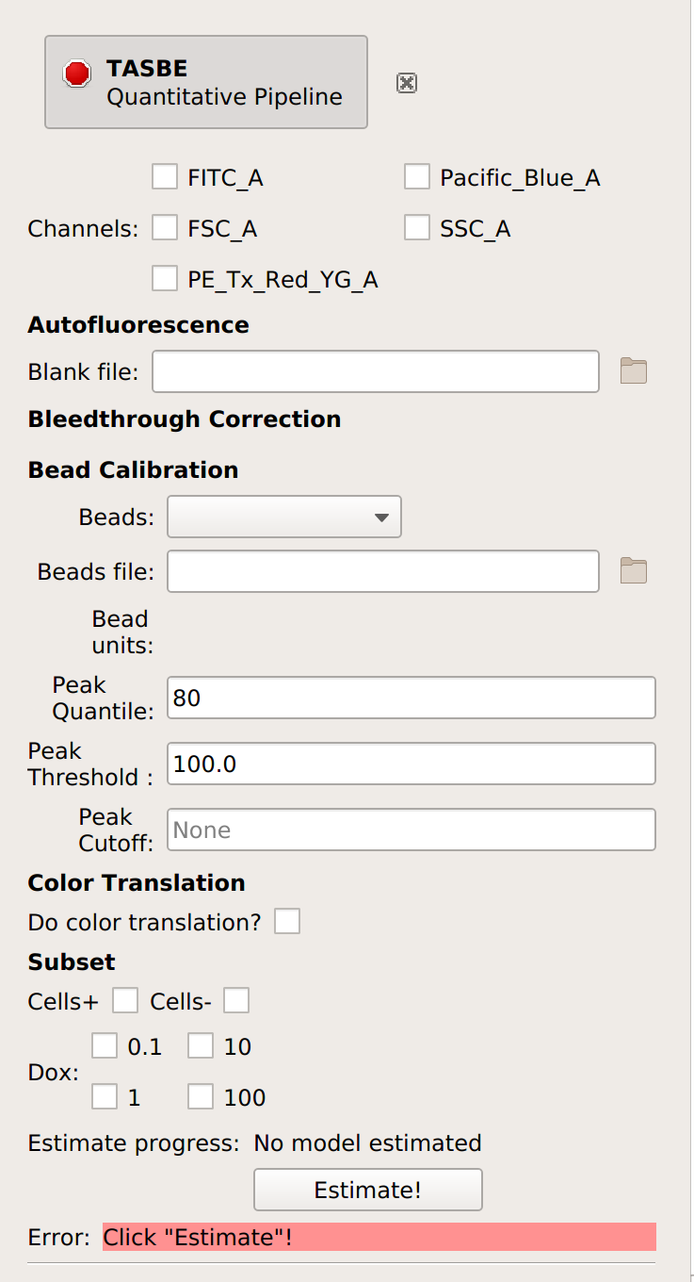Click the Blank file text field
Screen dimensions: 694x1282
(376, 371)
